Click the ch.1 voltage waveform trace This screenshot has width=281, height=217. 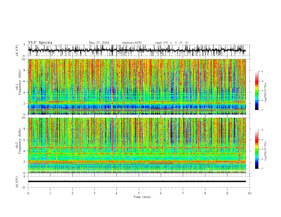pyautogui.click(x=137, y=50)
